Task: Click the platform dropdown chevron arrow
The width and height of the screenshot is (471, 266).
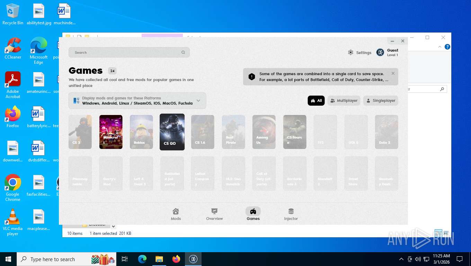Action: pyautogui.click(x=198, y=101)
